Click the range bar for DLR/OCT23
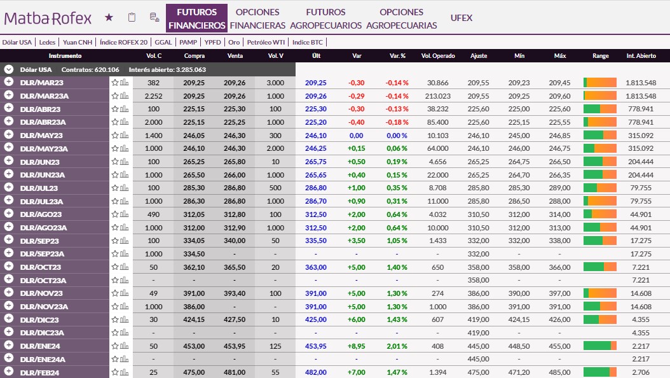The image size is (670, 378). tap(599, 267)
